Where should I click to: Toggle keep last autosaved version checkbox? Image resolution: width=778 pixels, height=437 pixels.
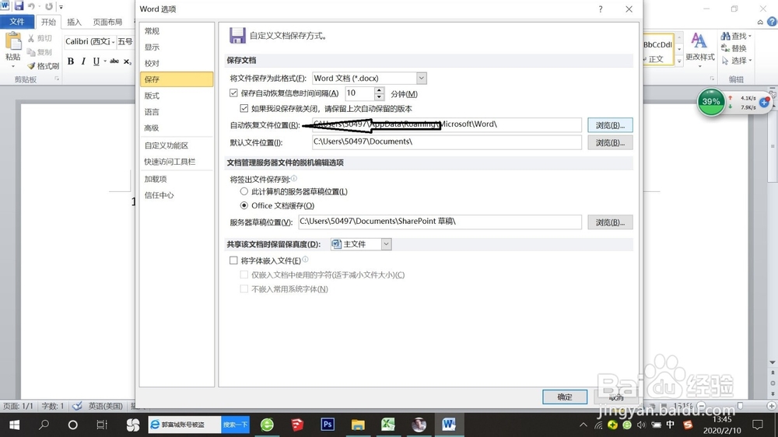pos(244,108)
